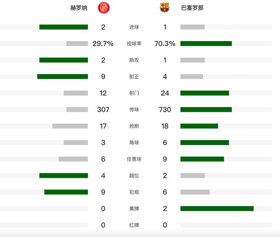Image resolution: width=280 pixels, height=237 pixels.
Task: Select the 赫罗纳 team name
Action: (x=78, y=8)
